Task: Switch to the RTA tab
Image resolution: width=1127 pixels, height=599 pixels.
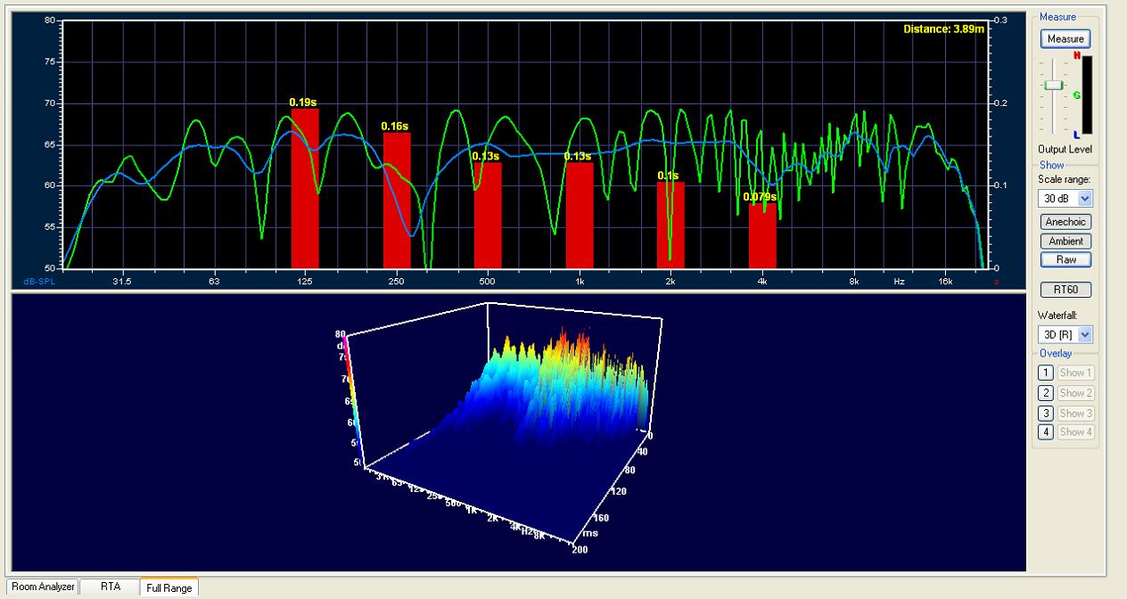Action: (x=110, y=587)
